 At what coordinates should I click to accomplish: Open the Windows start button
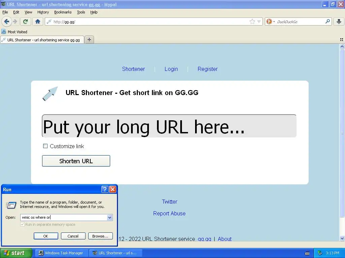click(x=16, y=253)
